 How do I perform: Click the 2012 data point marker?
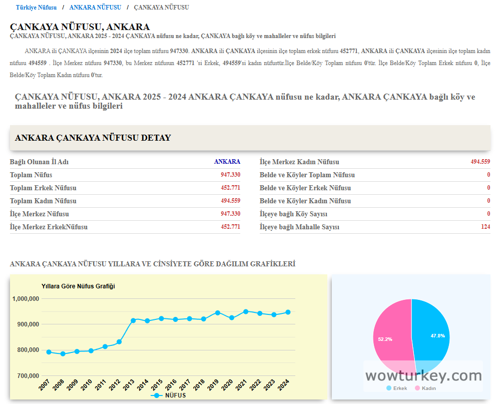pos(119,342)
